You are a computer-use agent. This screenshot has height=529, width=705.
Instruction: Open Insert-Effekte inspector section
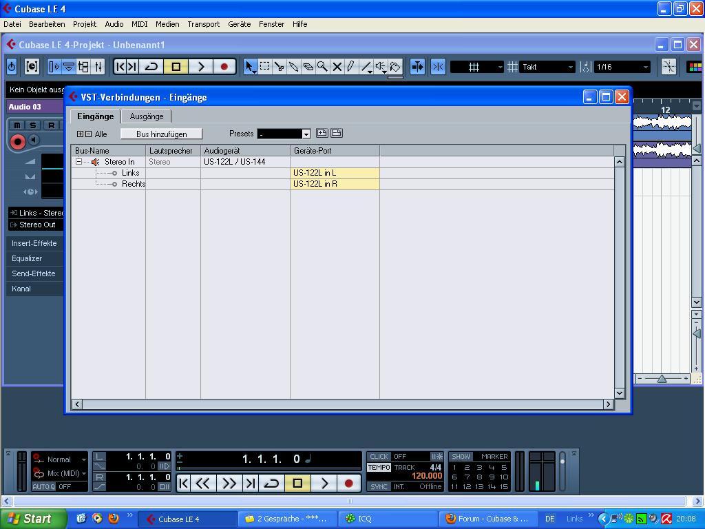(x=34, y=243)
